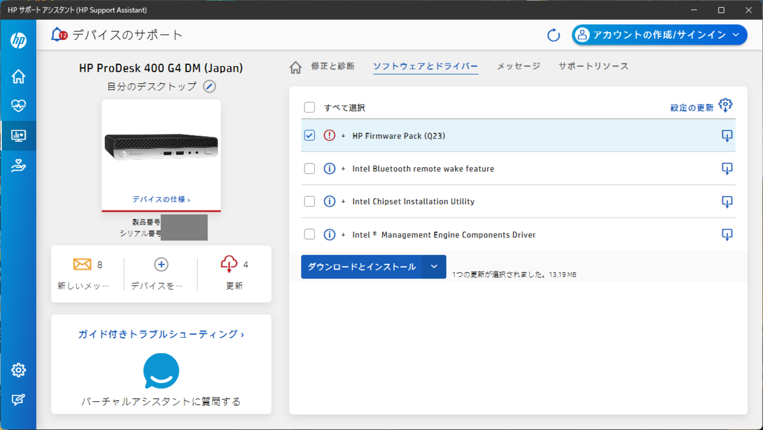Check Intel Bluetooth remote wake feature checkbox
The width and height of the screenshot is (763, 430).
coord(310,169)
